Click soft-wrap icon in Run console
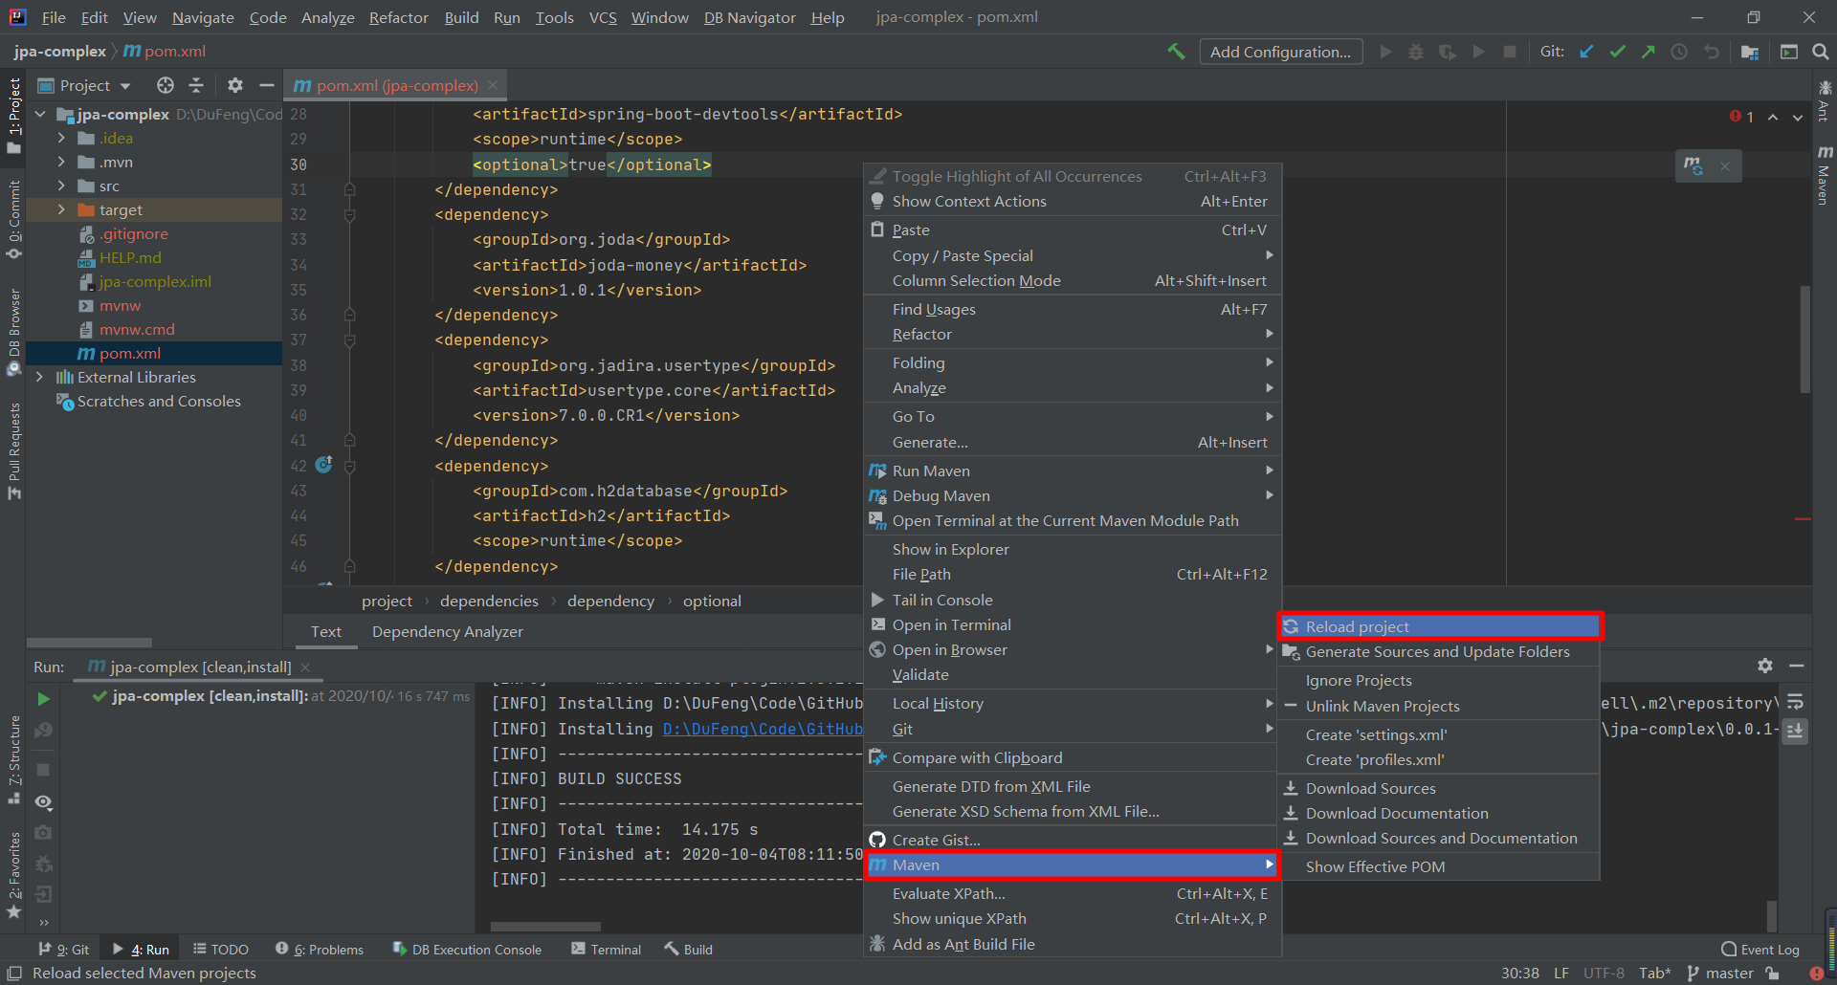This screenshot has height=985, width=1837. point(1796,703)
